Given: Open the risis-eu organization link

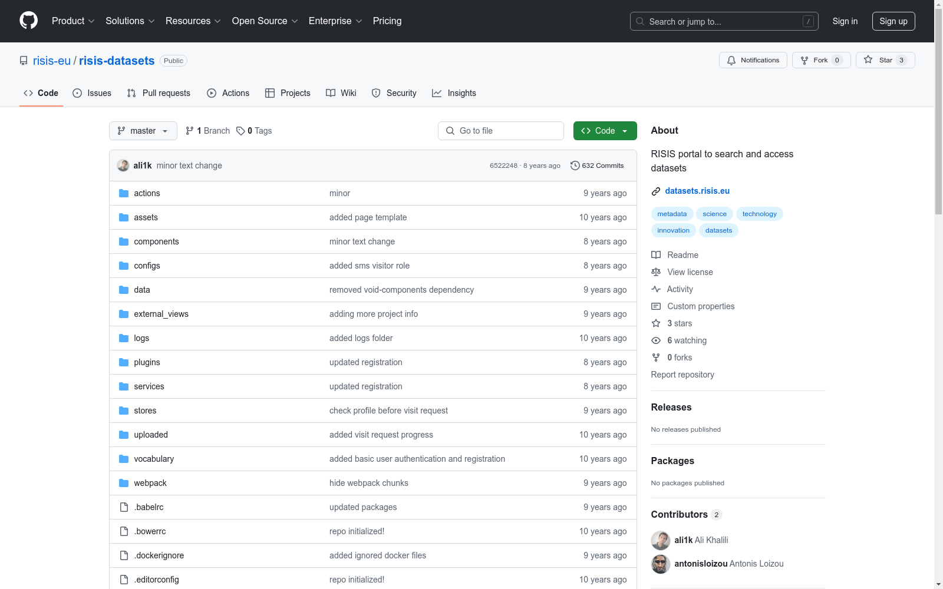Looking at the screenshot, I should pyautogui.click(x=52, y=61).
